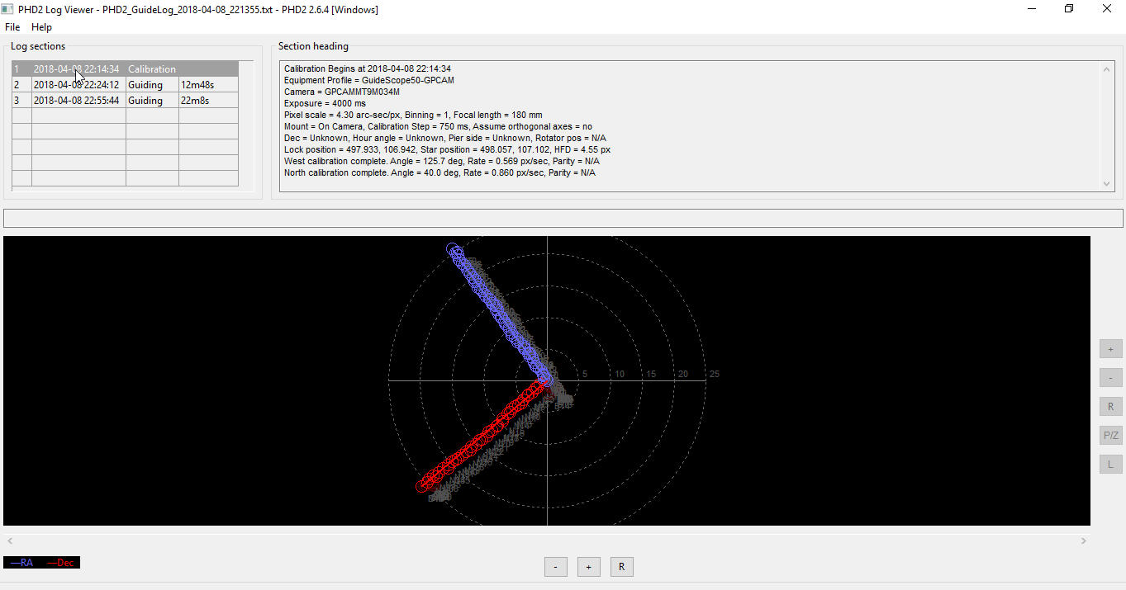1126x590 pixels.
Task: Toggle the L button on right side
Action: point(1110,465)
